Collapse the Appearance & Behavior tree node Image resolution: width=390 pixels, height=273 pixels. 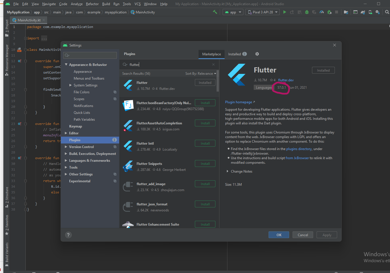pyautogui.click(x=66, y=65)
